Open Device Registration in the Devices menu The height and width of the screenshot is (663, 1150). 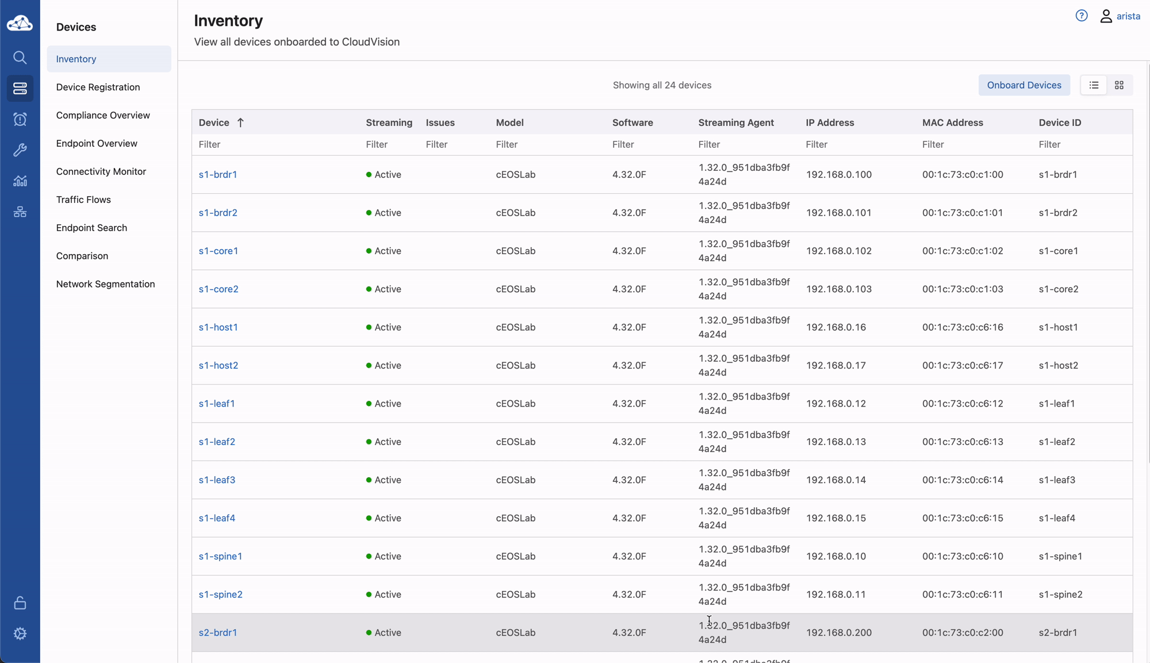[98, 87]
